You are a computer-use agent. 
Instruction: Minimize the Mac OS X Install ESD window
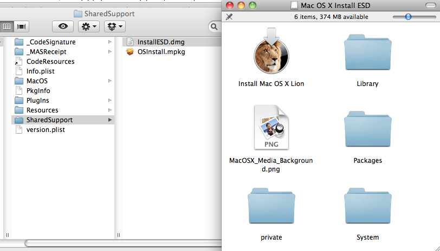pos(241,5)
